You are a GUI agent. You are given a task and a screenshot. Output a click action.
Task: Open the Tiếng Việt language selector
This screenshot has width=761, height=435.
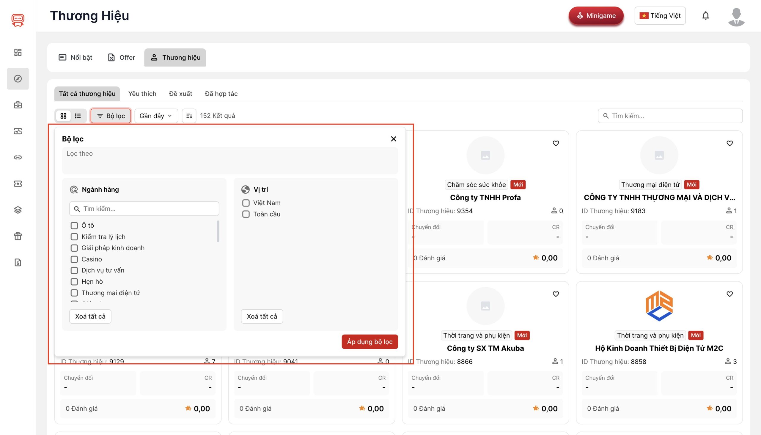pos(660,15)
